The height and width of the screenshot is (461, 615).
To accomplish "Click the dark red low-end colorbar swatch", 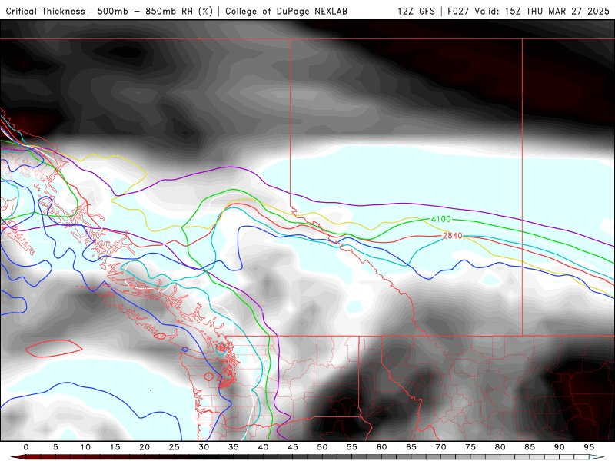I will pyautogui.click(x=18, y=457).
